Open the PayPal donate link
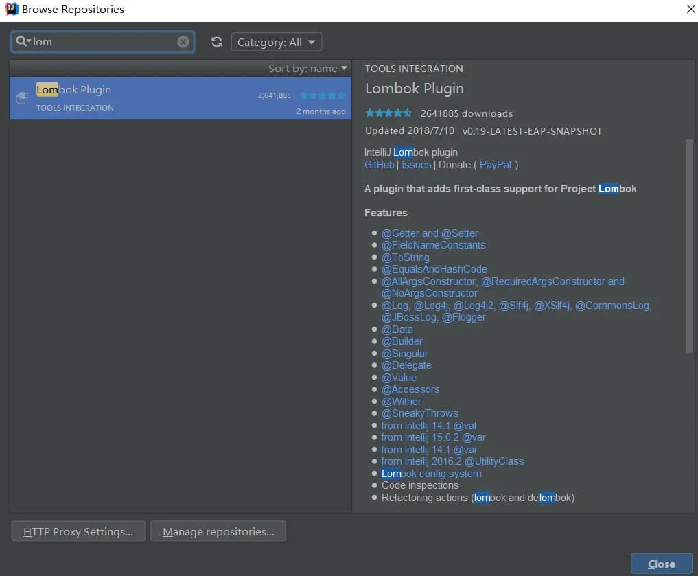Viewport: 698px width, 576px height. click(495, 165)
